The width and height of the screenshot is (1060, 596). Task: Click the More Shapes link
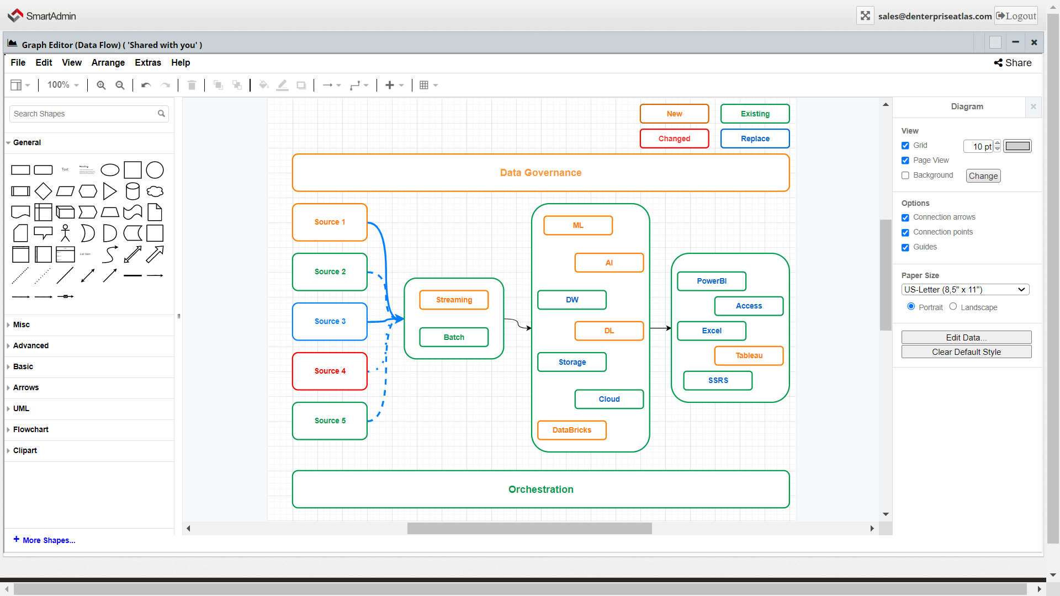pos(49,540)
